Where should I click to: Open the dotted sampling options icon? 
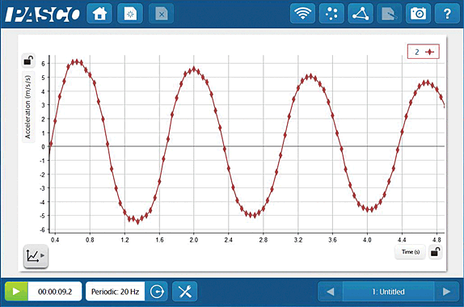click(x=331, y=14)
